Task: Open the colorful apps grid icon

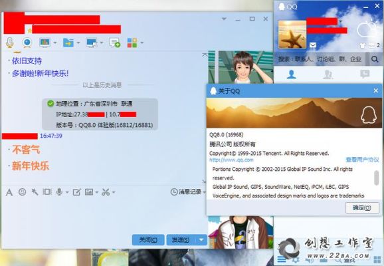Action: (x=132, y=43)
